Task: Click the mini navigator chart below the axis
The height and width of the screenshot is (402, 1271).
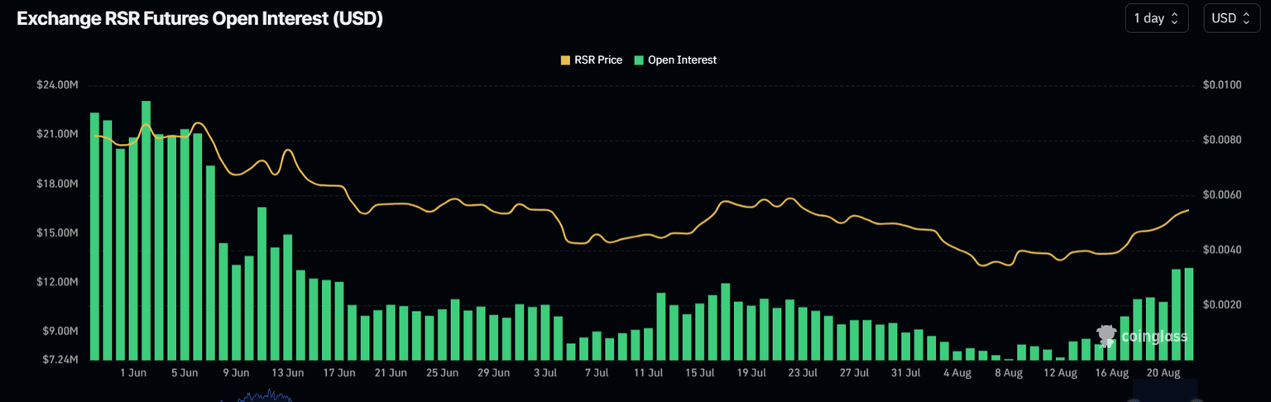Action: pyautogui.click(x=258, y=395)
